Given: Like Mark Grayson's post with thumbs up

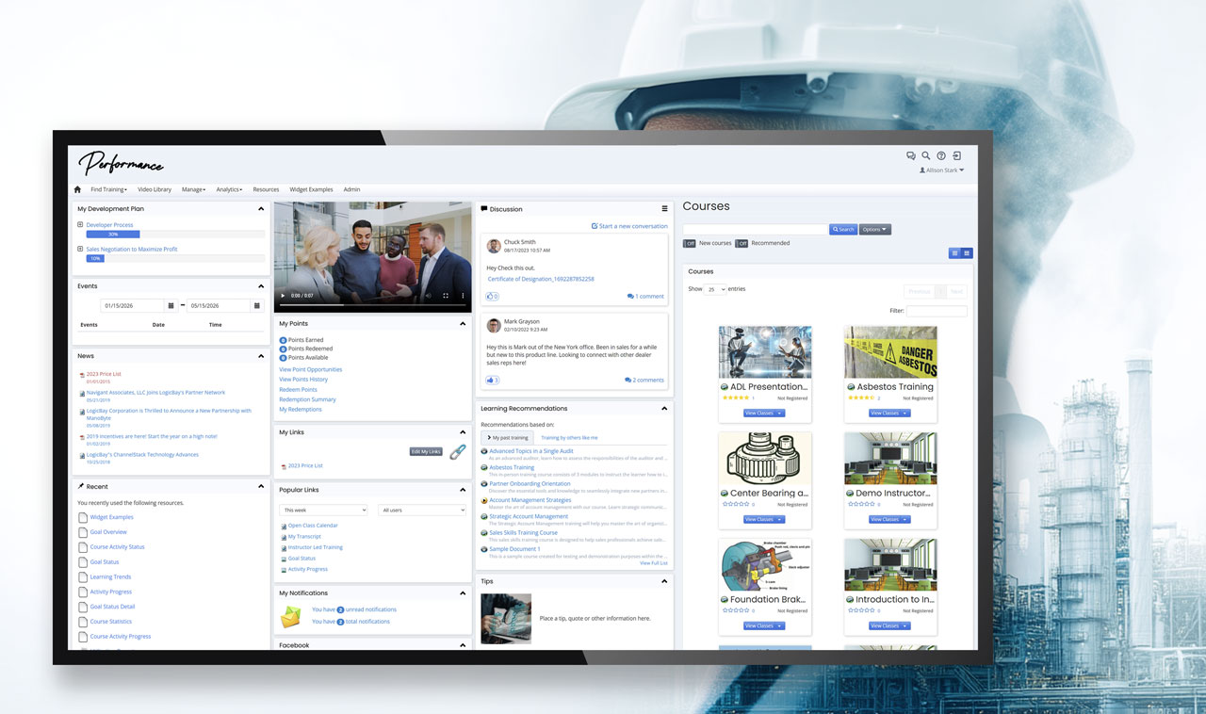Looking at the screenshot, I should tap(493, 380).
